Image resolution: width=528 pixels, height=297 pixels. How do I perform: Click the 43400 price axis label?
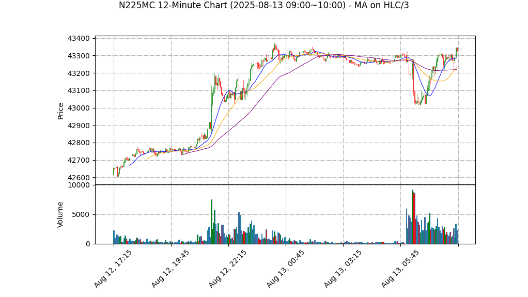tap(79, 38)
